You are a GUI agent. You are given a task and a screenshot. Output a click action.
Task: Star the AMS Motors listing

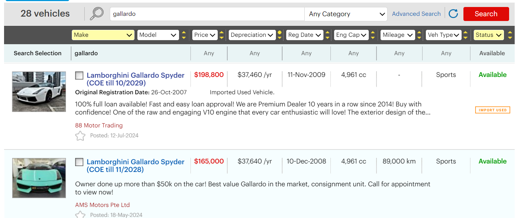coord(80,215)
